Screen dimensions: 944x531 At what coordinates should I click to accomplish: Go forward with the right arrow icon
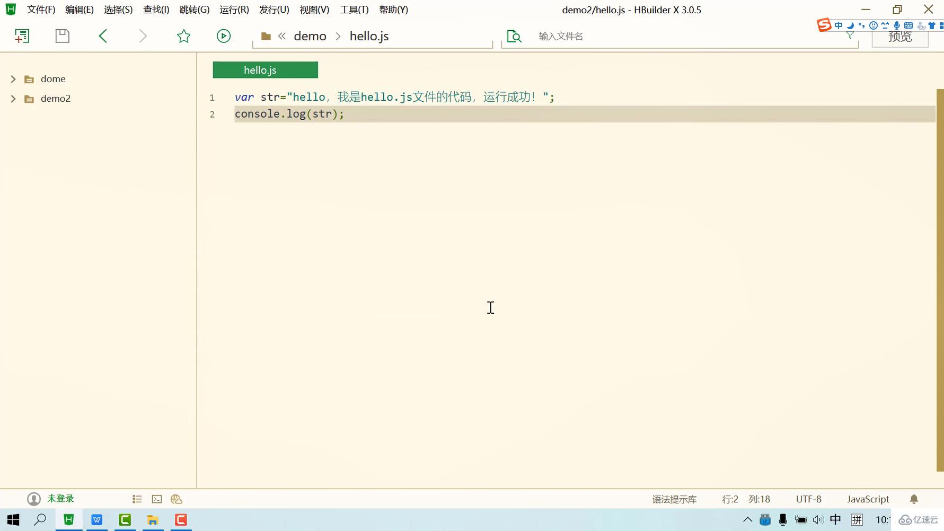point(143,36)
